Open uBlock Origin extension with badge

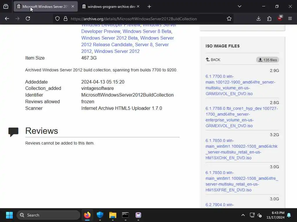coord(280,18)
